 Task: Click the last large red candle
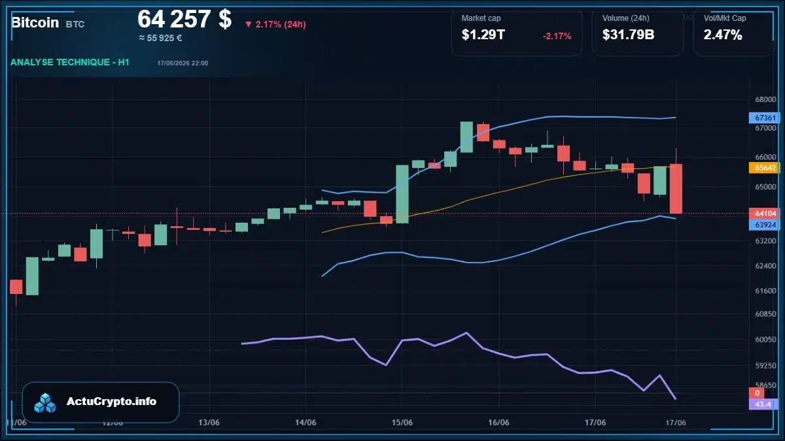click(x=676, y=188)
